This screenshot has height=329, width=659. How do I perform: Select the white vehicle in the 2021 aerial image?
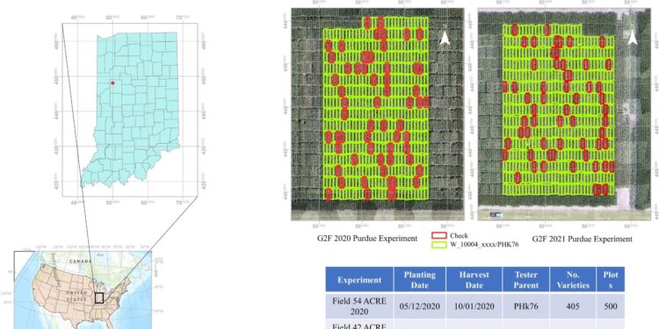(x=496, y=214)
